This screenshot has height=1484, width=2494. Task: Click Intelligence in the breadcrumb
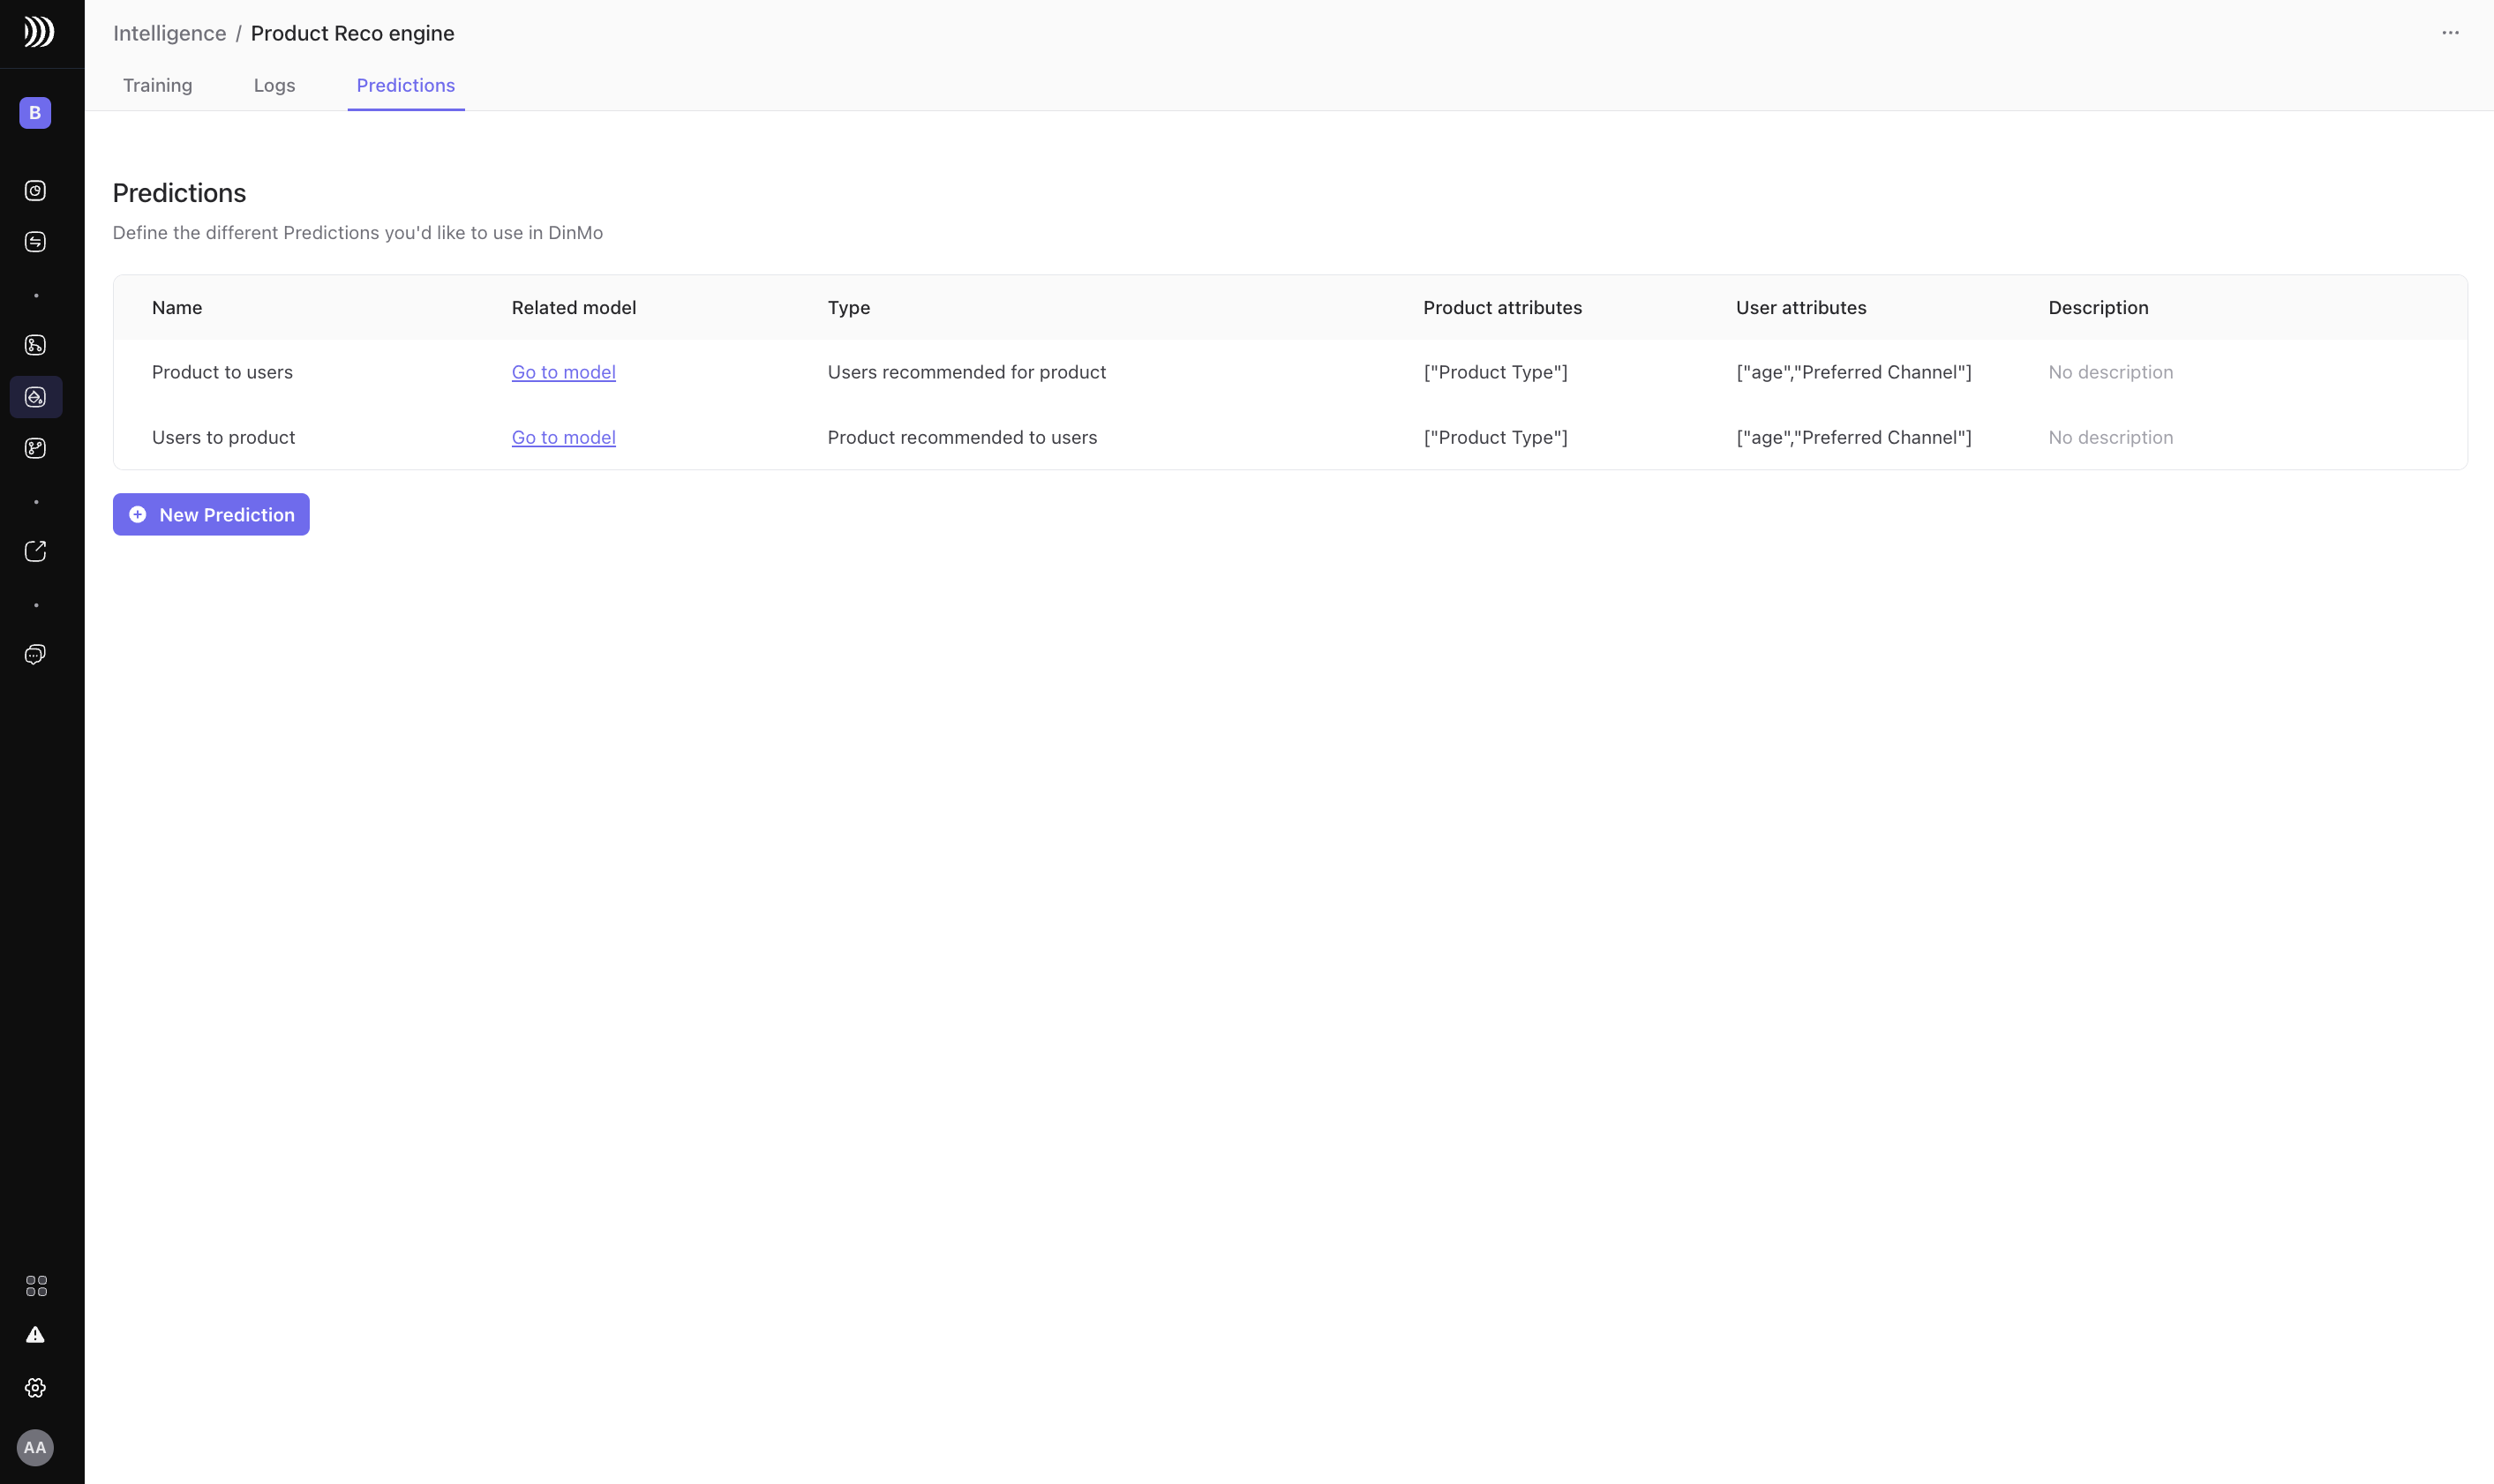pos(169,33)
